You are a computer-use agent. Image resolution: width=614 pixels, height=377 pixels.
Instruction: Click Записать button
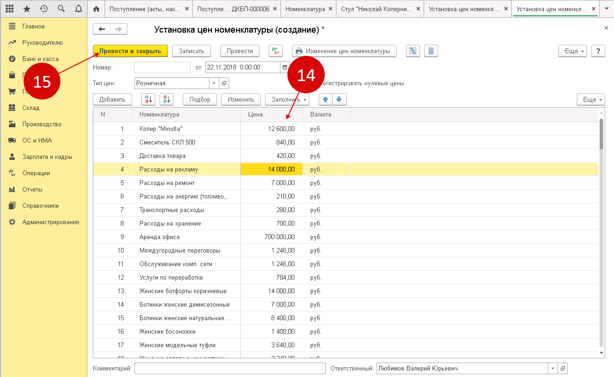click(191, 51)
